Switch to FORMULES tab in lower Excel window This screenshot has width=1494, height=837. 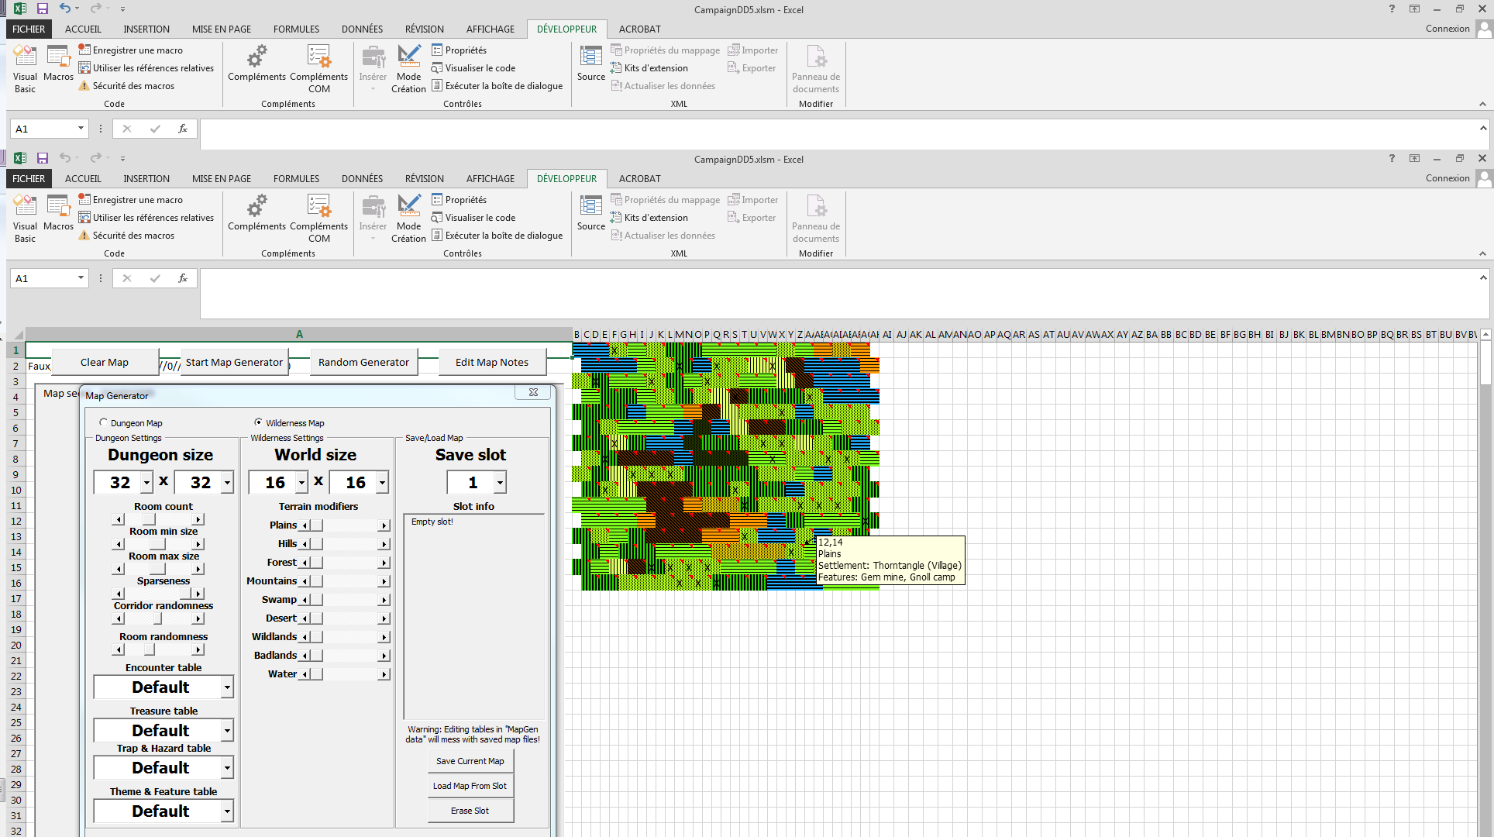[296, 178]
